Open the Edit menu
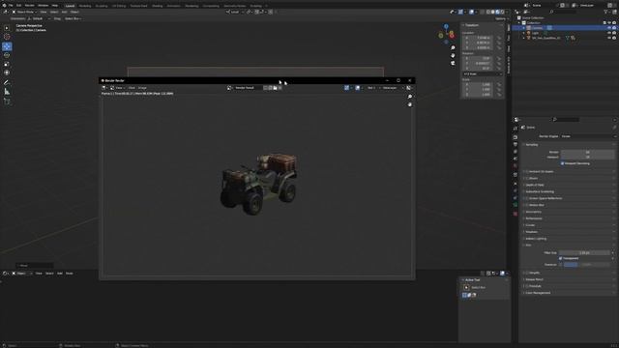This screenshot has width=619, height=348. click(x=18, y=6)
